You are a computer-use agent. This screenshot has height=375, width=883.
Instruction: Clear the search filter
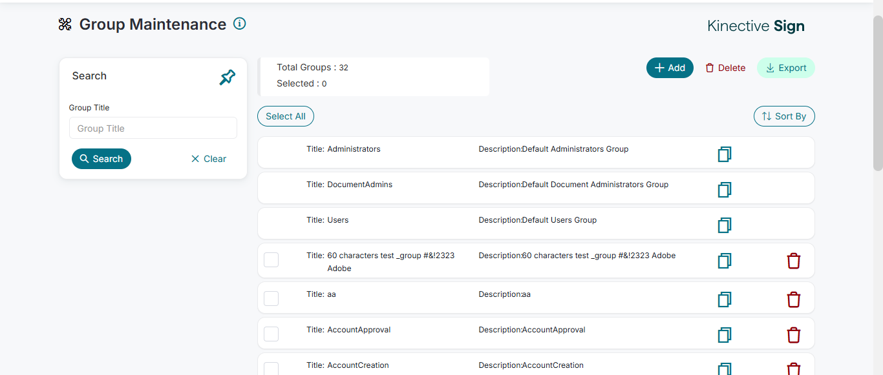coord(208,159)
